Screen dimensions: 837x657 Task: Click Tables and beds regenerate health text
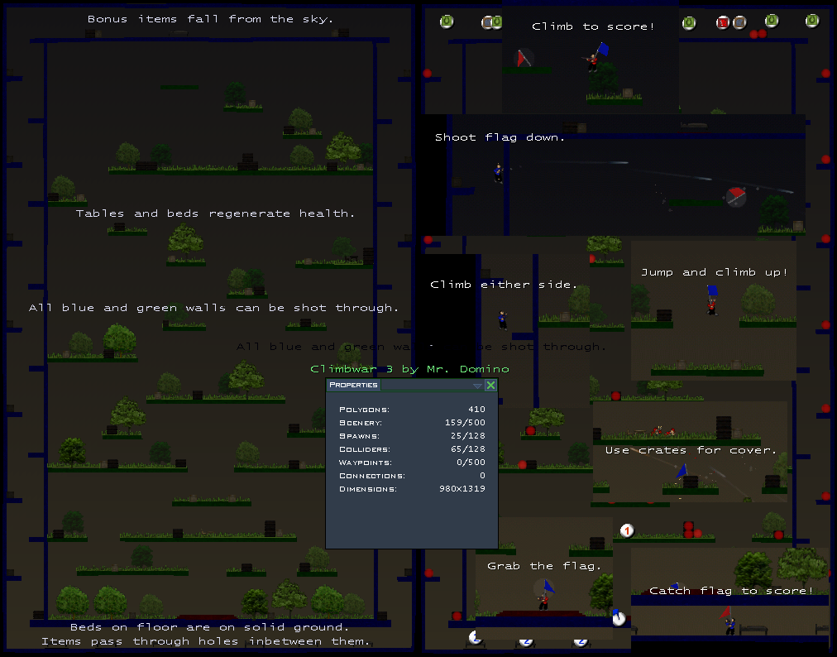215,213
